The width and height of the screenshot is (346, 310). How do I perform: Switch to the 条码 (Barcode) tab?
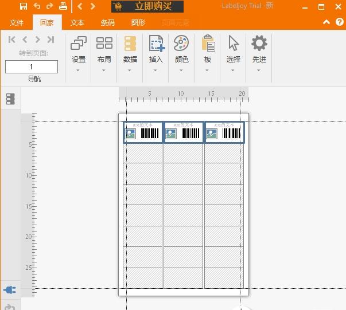(108, 23)
